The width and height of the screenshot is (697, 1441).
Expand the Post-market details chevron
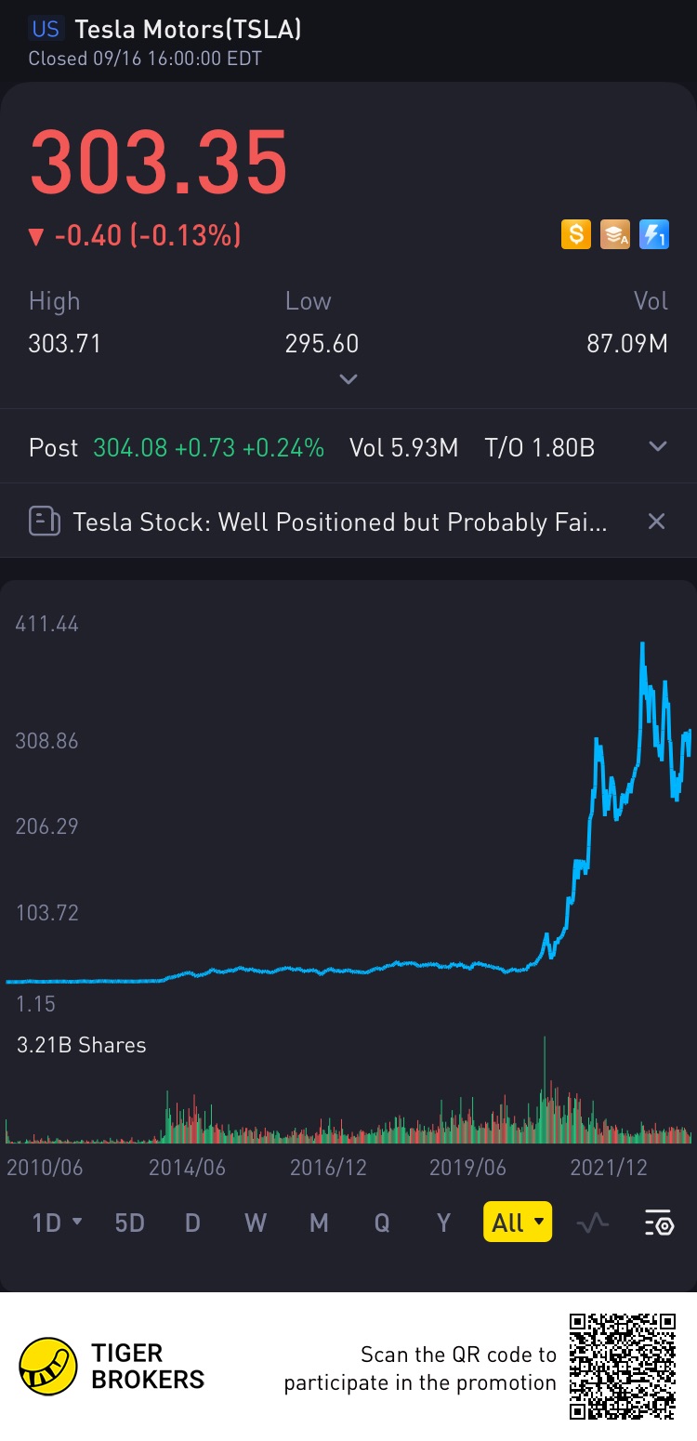coord(658,447)
